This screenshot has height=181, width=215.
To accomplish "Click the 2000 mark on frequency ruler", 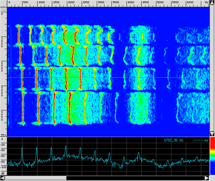I will click(71, 3).
